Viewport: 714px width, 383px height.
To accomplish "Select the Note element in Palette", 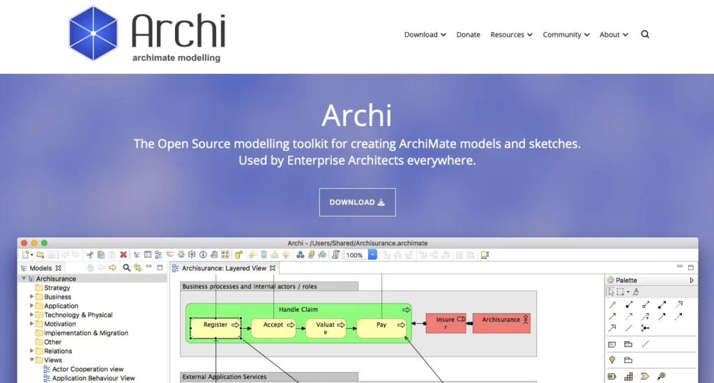I will pos(612,344).
